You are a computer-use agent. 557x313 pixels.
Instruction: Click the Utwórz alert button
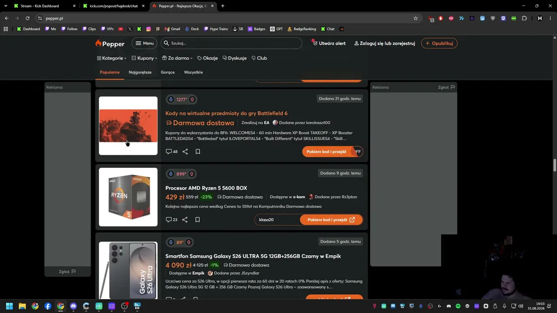click(x=329, y=43)
